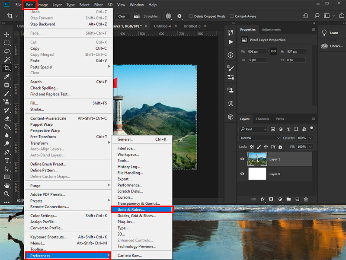Enable Delete Cropped Pixels checkbox
This screenshot has width=346, height=260.
tap(191, 16)
